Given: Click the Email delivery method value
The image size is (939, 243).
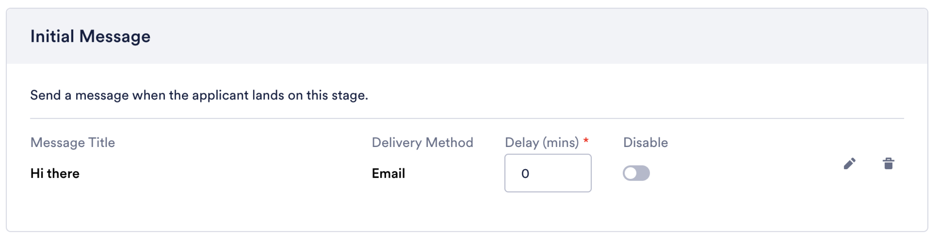Looking at the screenshot, I should click(x=388, y=174).
